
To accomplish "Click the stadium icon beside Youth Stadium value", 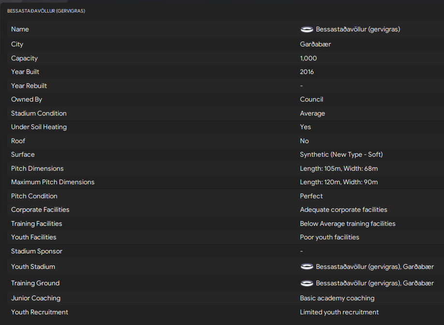I will 307,267.
